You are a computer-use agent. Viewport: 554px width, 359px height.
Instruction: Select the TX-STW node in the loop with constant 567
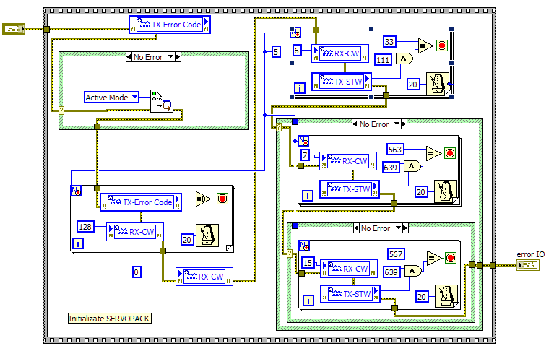coord(350,294)
